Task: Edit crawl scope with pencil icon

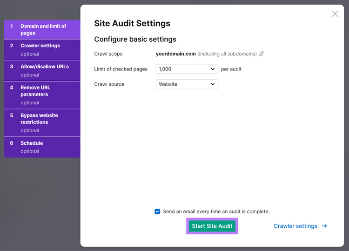Action: coord(261,54)
